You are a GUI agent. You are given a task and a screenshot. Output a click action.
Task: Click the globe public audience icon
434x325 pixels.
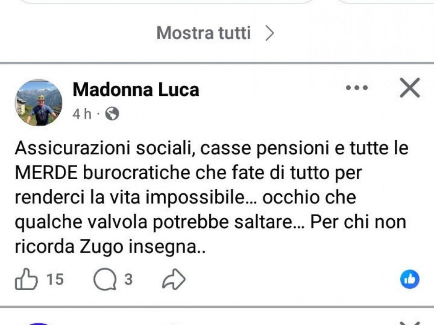coord(112,114)
